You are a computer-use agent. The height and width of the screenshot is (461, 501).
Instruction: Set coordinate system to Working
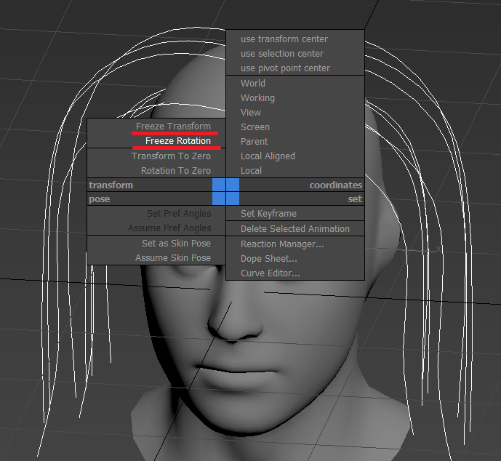257,98
